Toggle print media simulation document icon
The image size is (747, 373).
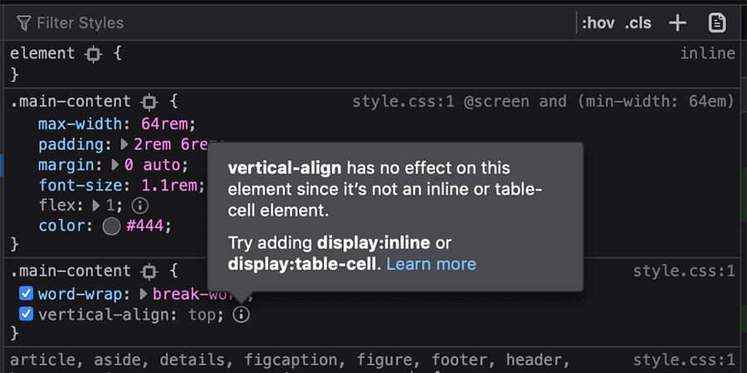(x=717, y=22)
